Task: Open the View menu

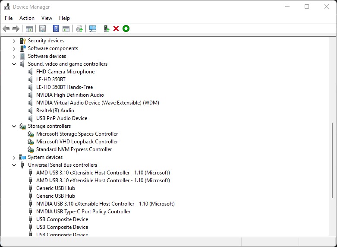Action: (47, 18)
